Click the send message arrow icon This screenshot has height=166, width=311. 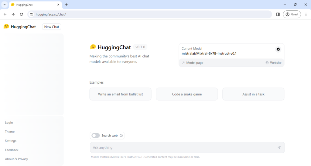click(279, 147)
